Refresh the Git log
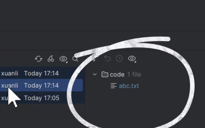Screen dimensions: 205x128 coord(39,59)
